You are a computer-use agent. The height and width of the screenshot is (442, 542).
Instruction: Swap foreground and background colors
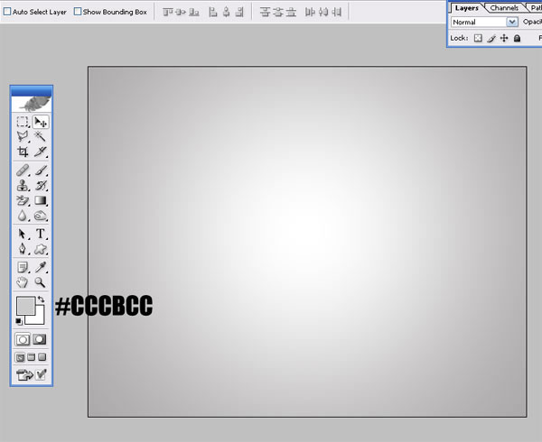click(42, 299)
